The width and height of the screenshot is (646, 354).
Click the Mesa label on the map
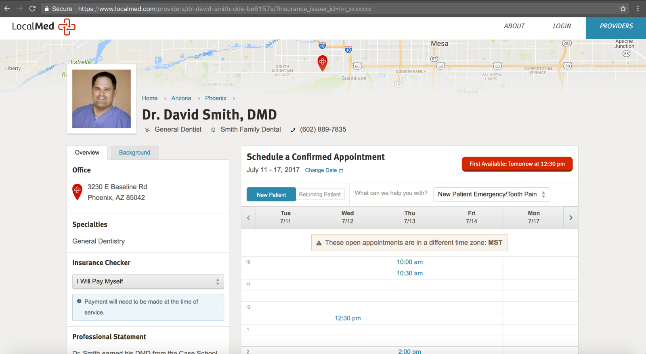[439, 44]
